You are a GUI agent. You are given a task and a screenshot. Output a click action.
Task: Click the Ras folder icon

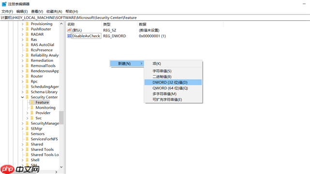coord(27,40)
